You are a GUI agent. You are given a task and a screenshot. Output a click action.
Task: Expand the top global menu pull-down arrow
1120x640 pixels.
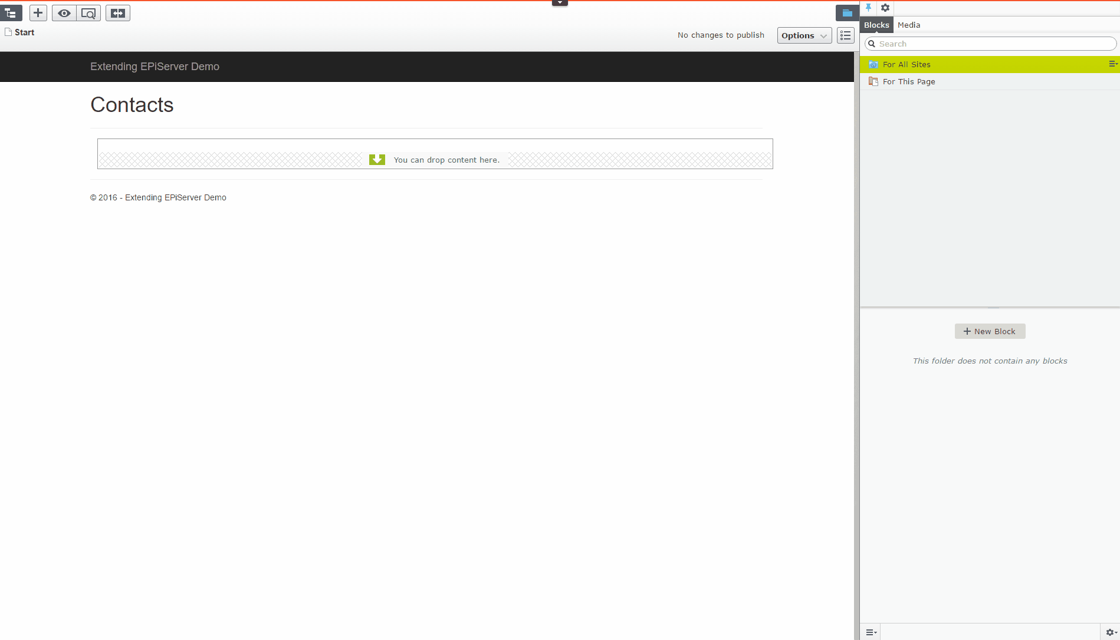point(560,3)
